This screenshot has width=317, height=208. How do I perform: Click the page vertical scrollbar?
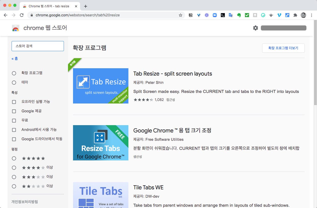point(315,63)
